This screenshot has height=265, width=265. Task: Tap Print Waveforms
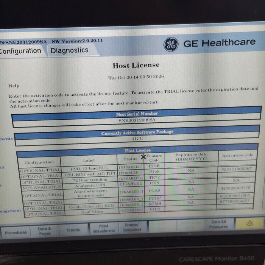tap(104, 229)
